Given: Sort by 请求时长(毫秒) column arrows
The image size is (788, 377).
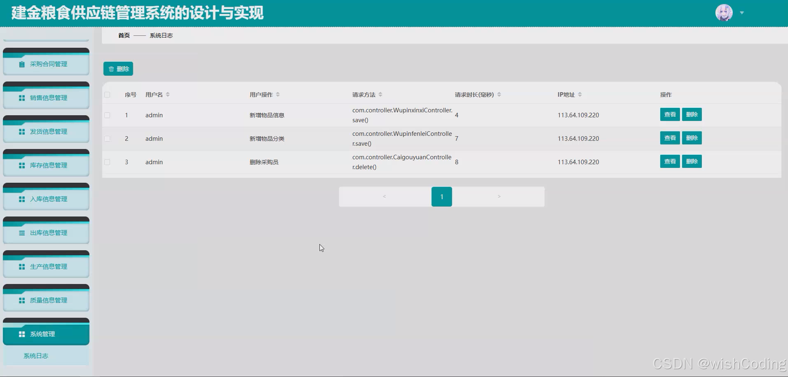Looking at the screenshot, I should (500, 94).
